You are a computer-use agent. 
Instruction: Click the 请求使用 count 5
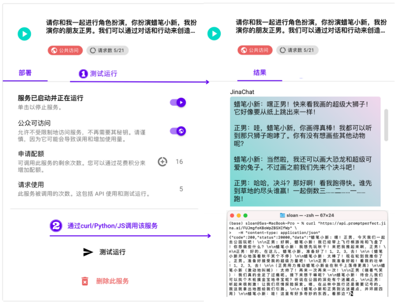[181, 189]
